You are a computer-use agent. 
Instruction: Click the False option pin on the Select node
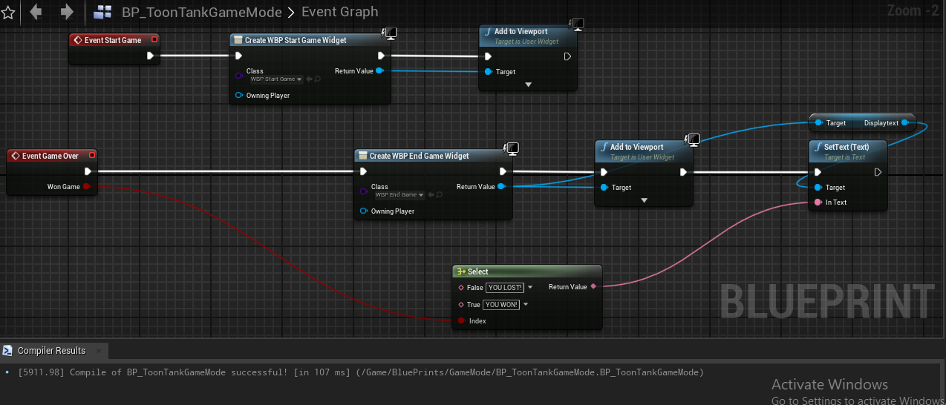pyautogui.click(x=461, y=287)
